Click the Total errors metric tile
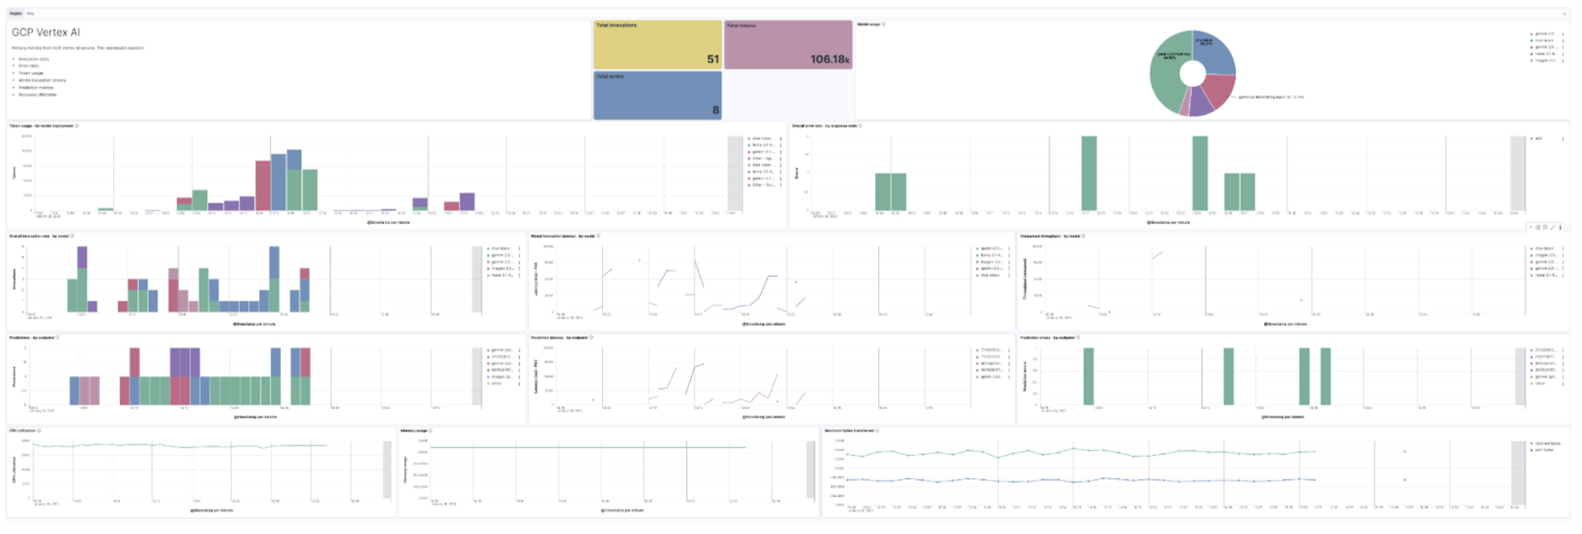This screenshot has height=534, width=1582. (x=657, y=96)
